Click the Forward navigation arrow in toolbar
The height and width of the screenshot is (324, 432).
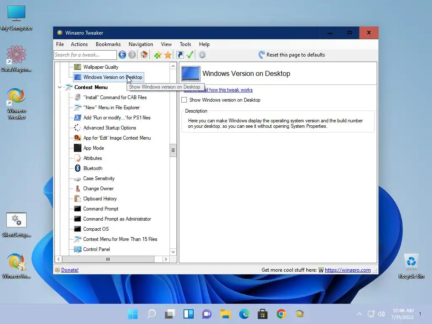pyautogui.click(x=132, y=55)
